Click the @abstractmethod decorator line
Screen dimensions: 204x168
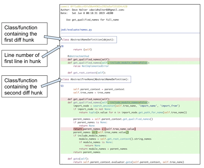click(x=78, y=56)
